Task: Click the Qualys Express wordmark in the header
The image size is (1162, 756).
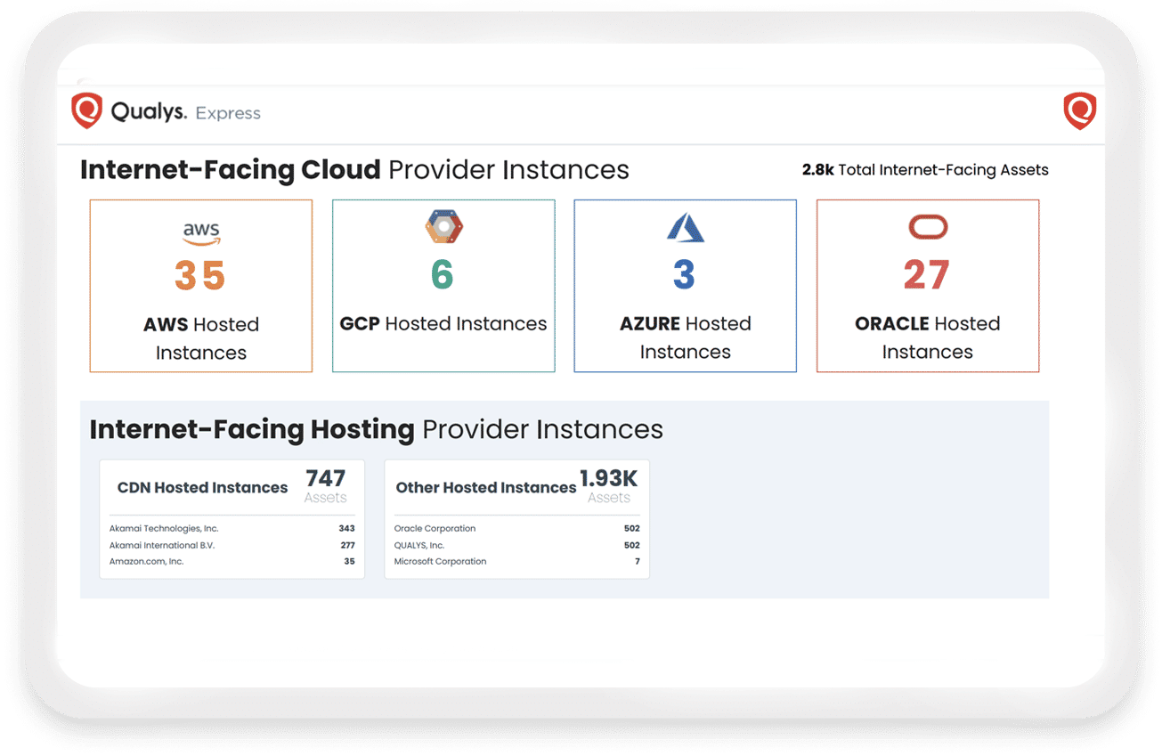Action: [x=185, y=113]
